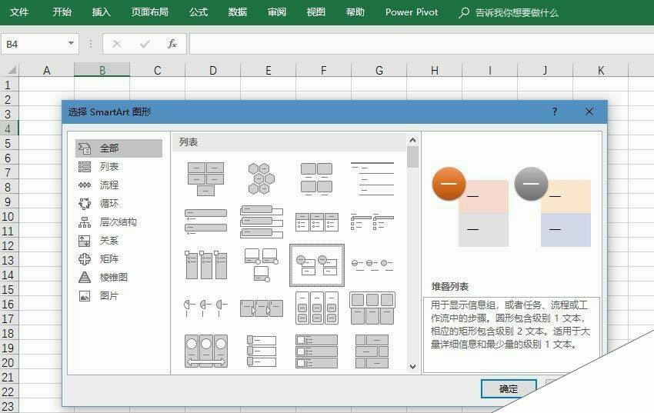Select the 层次结构 category
The height and width of the screenshot is (413, 654).
118,221
